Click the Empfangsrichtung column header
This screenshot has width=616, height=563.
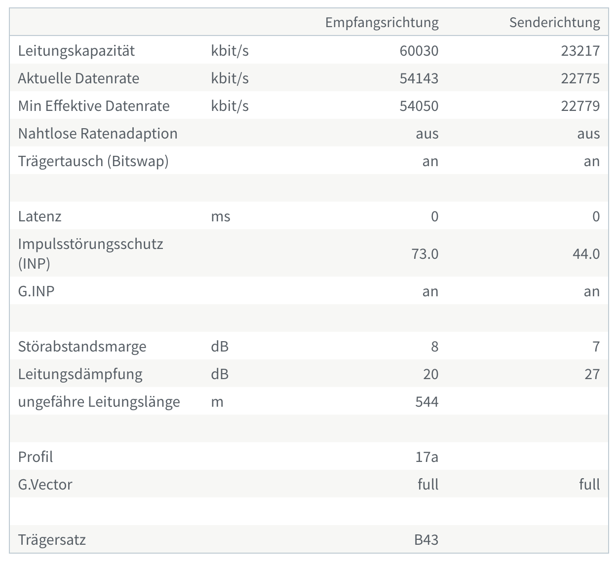(382, 23)
